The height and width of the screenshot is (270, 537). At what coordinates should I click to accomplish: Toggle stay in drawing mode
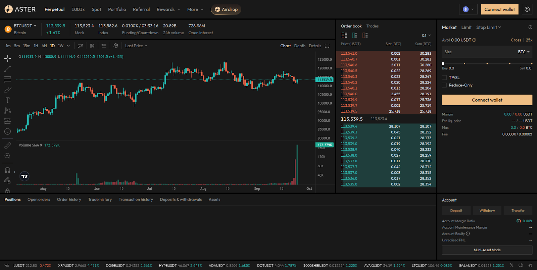click(x=8, y=180)
